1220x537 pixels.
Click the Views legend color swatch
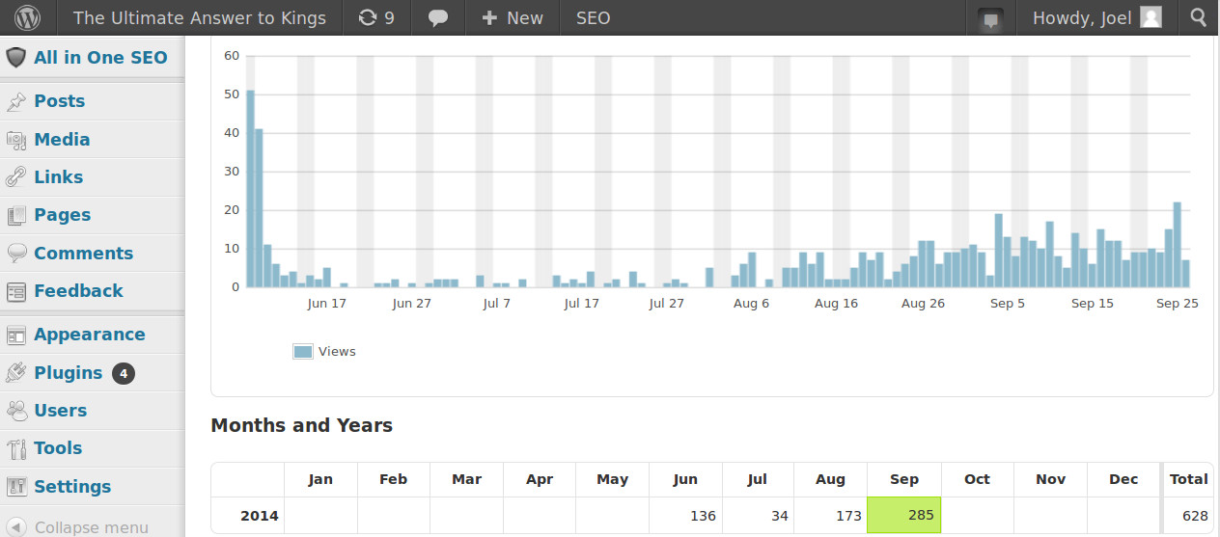tap(303, 352)
